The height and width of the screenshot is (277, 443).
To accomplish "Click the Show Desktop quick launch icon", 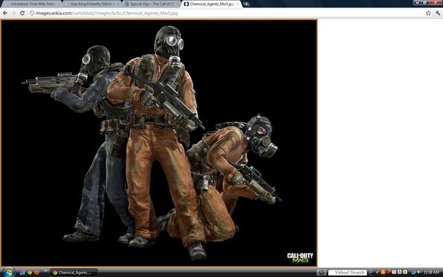I will tap(22, 272).
